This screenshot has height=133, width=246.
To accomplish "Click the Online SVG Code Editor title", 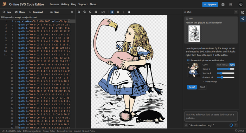I will pos(26,4).
